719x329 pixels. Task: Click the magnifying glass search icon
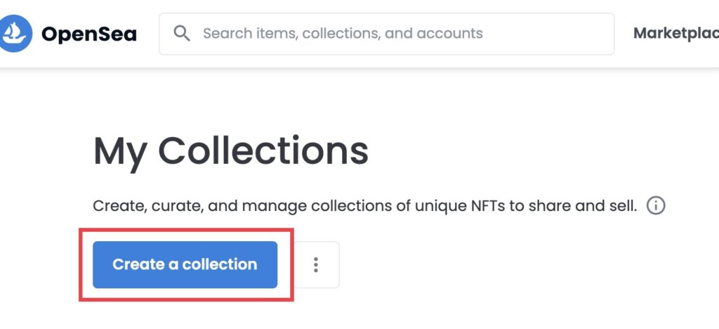[x=182, y=34]
